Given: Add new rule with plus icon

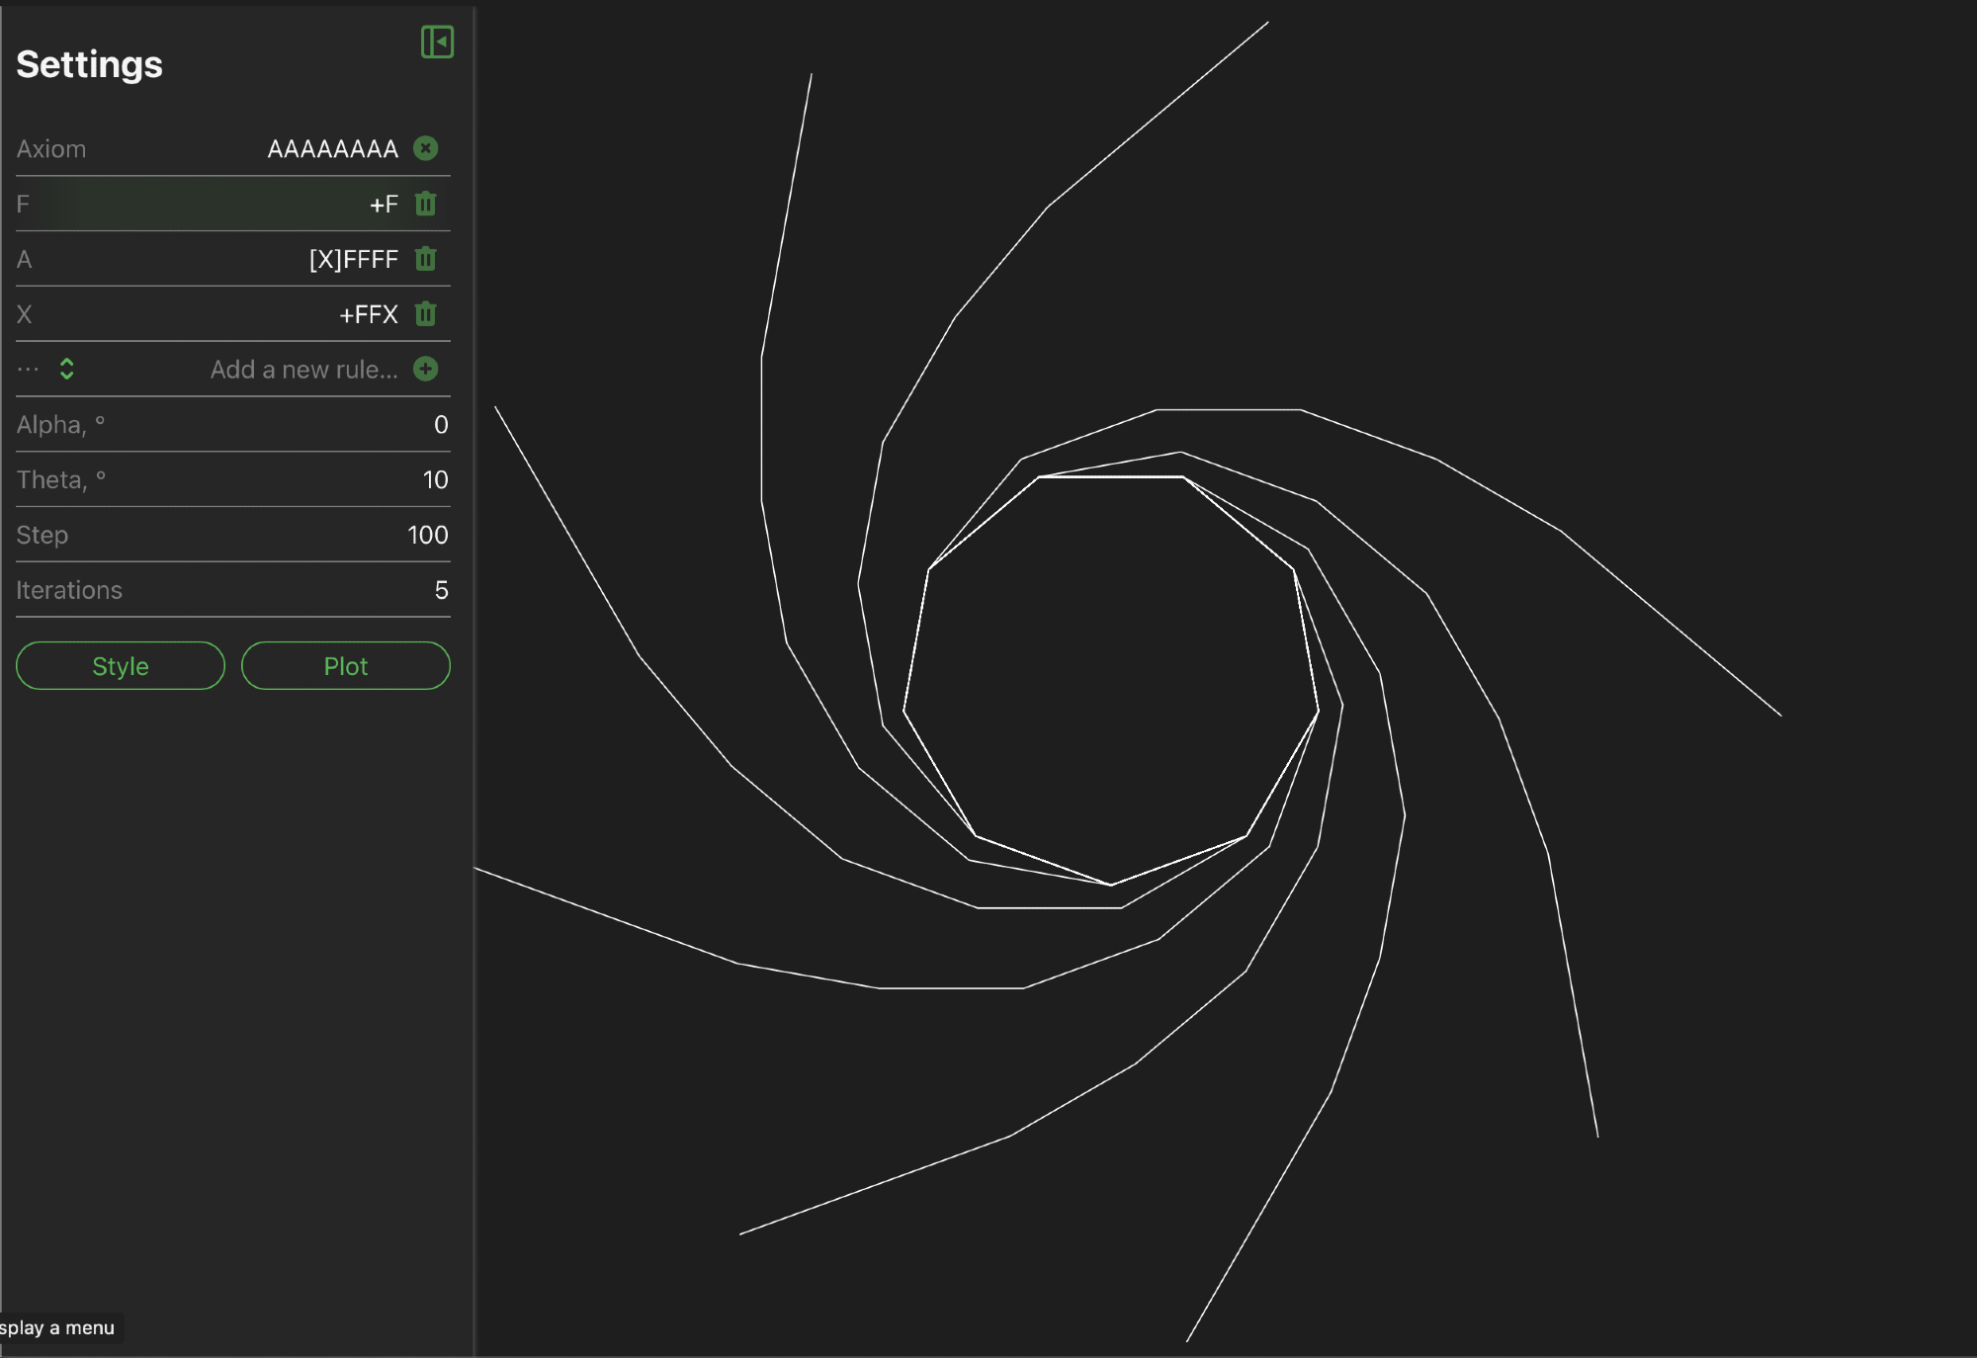Looking at the screenshot, I should point(426,370).
